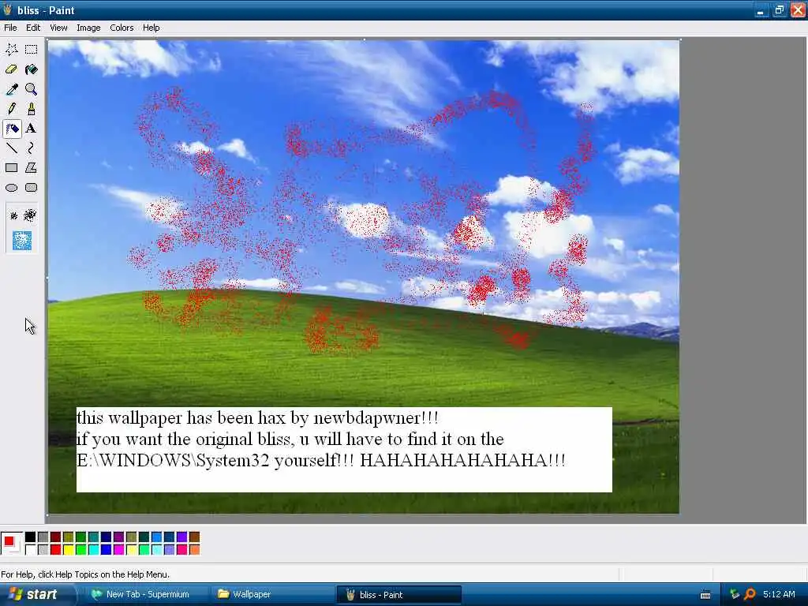The width and height of the screenshot is (808, 606).
Task: Pick the navy blue color swatch
Action: point(107,537)
